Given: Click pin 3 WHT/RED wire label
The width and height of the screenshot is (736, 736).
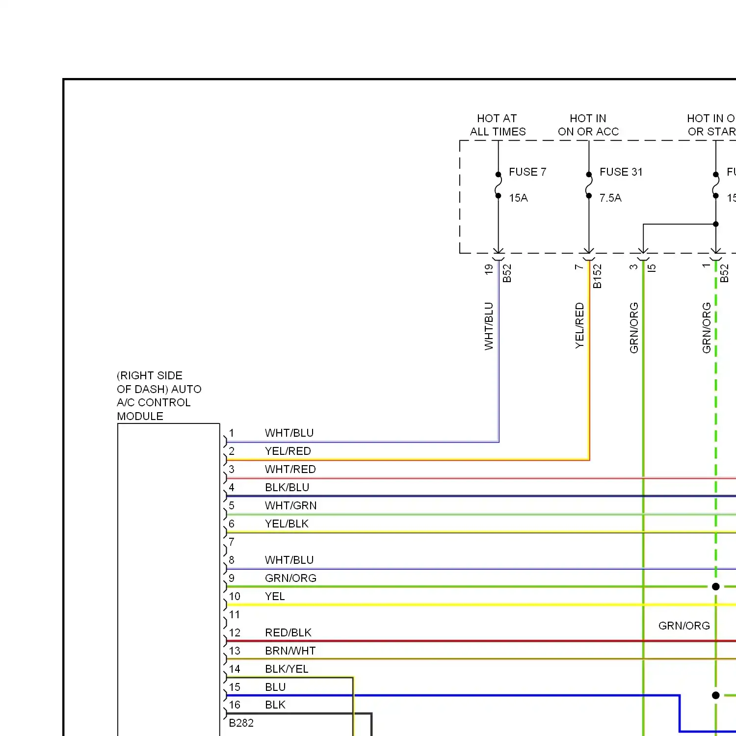Looking at the screenshot, I should (290, 470).
